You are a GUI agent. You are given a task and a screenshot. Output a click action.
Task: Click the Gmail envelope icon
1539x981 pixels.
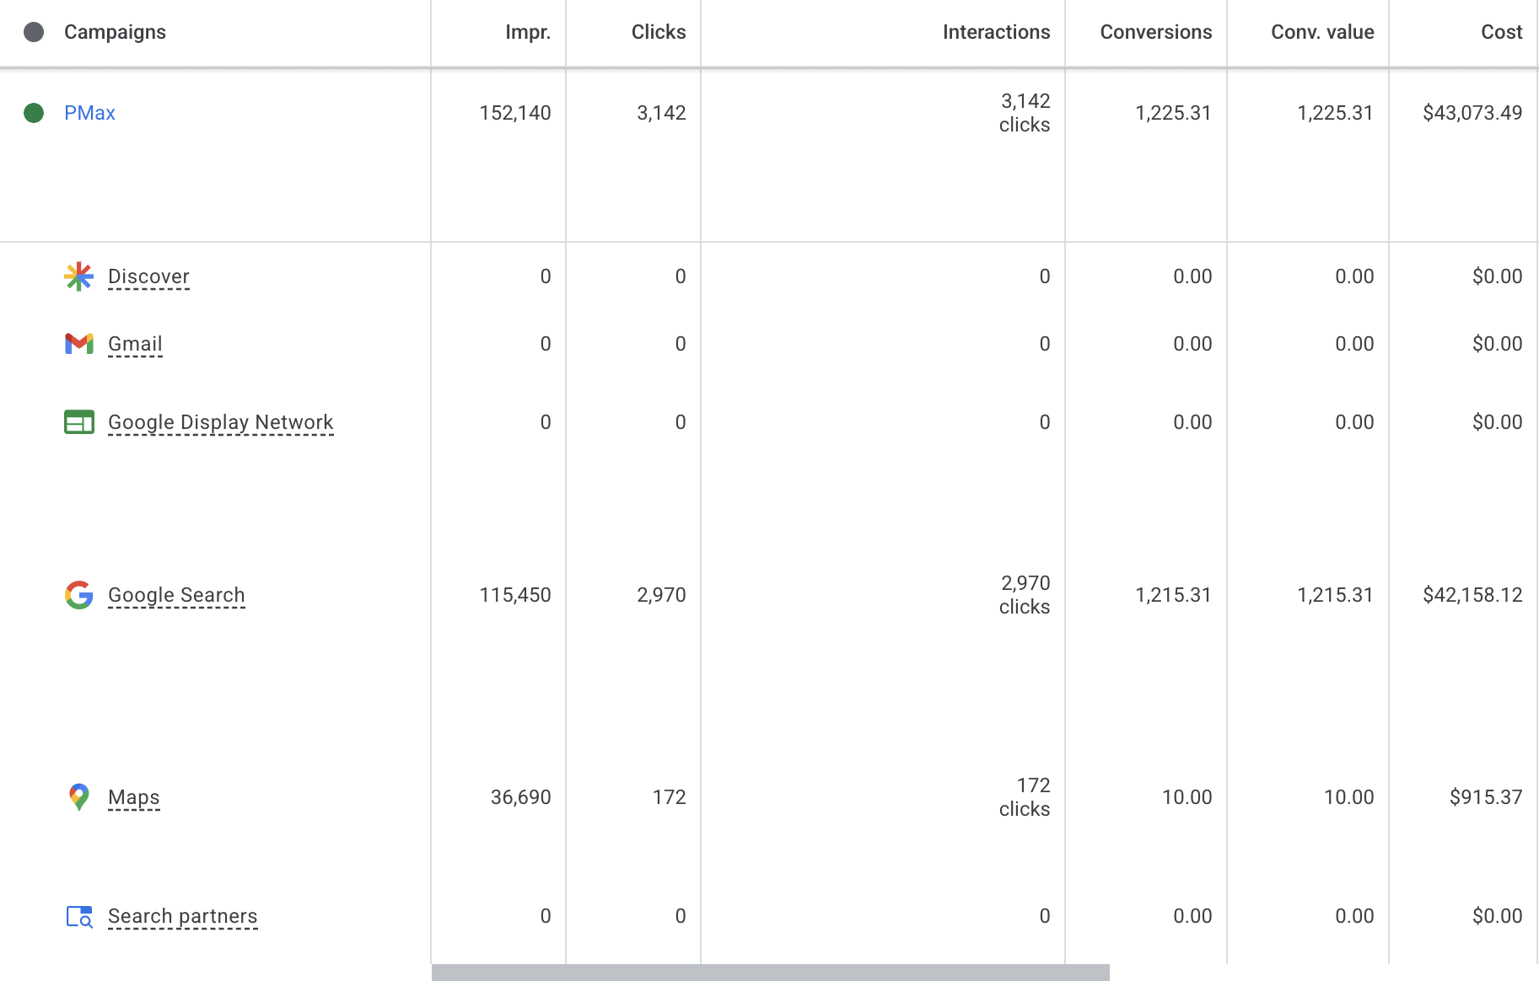coord(78,344)
